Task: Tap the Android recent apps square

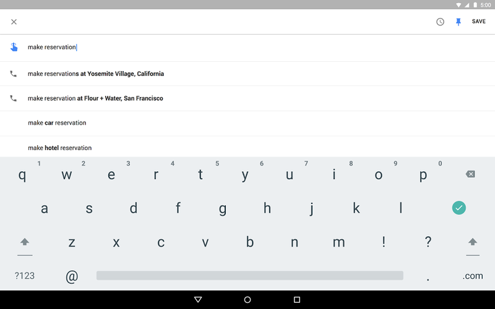Action: pos(297,300)
